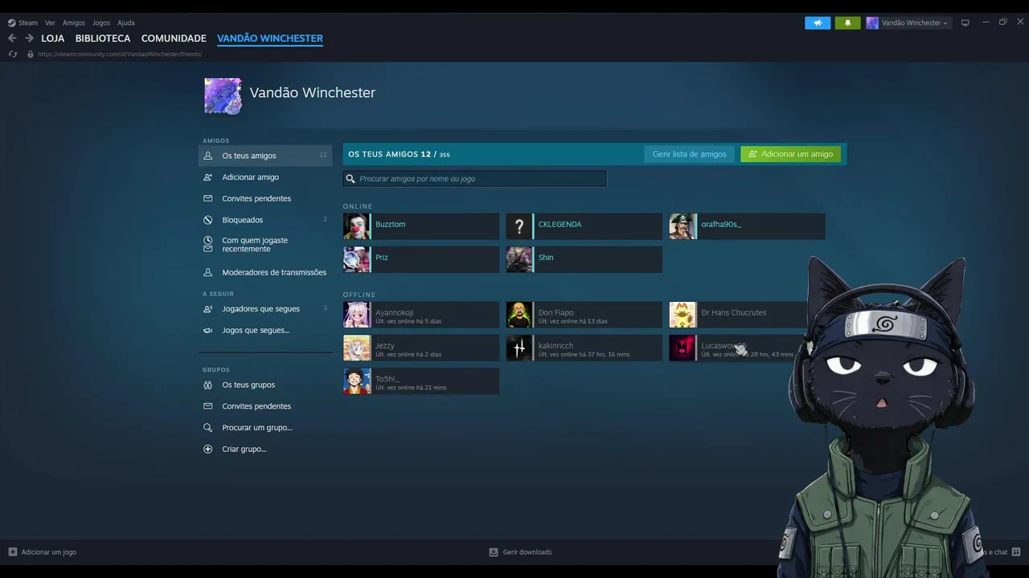Open the Vandão Winchester profile name link
Viewport: 1029px width, 578px height.
[x=313, y=92]
